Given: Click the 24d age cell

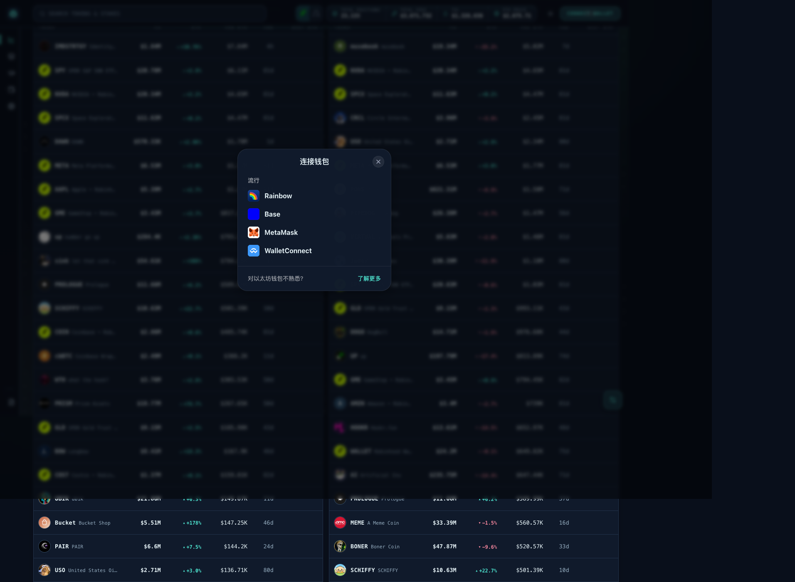Looking at the screenshot, I should tap(269, 547).
